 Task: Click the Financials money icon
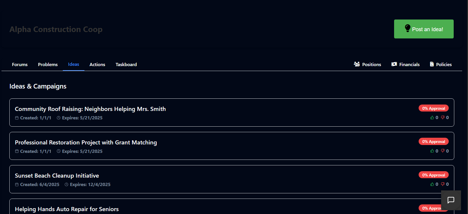[x=394, y=64]
